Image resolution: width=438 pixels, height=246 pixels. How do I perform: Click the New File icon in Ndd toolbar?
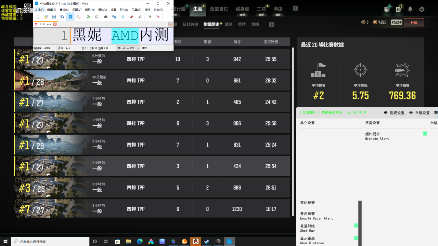(x=38, y=17)
